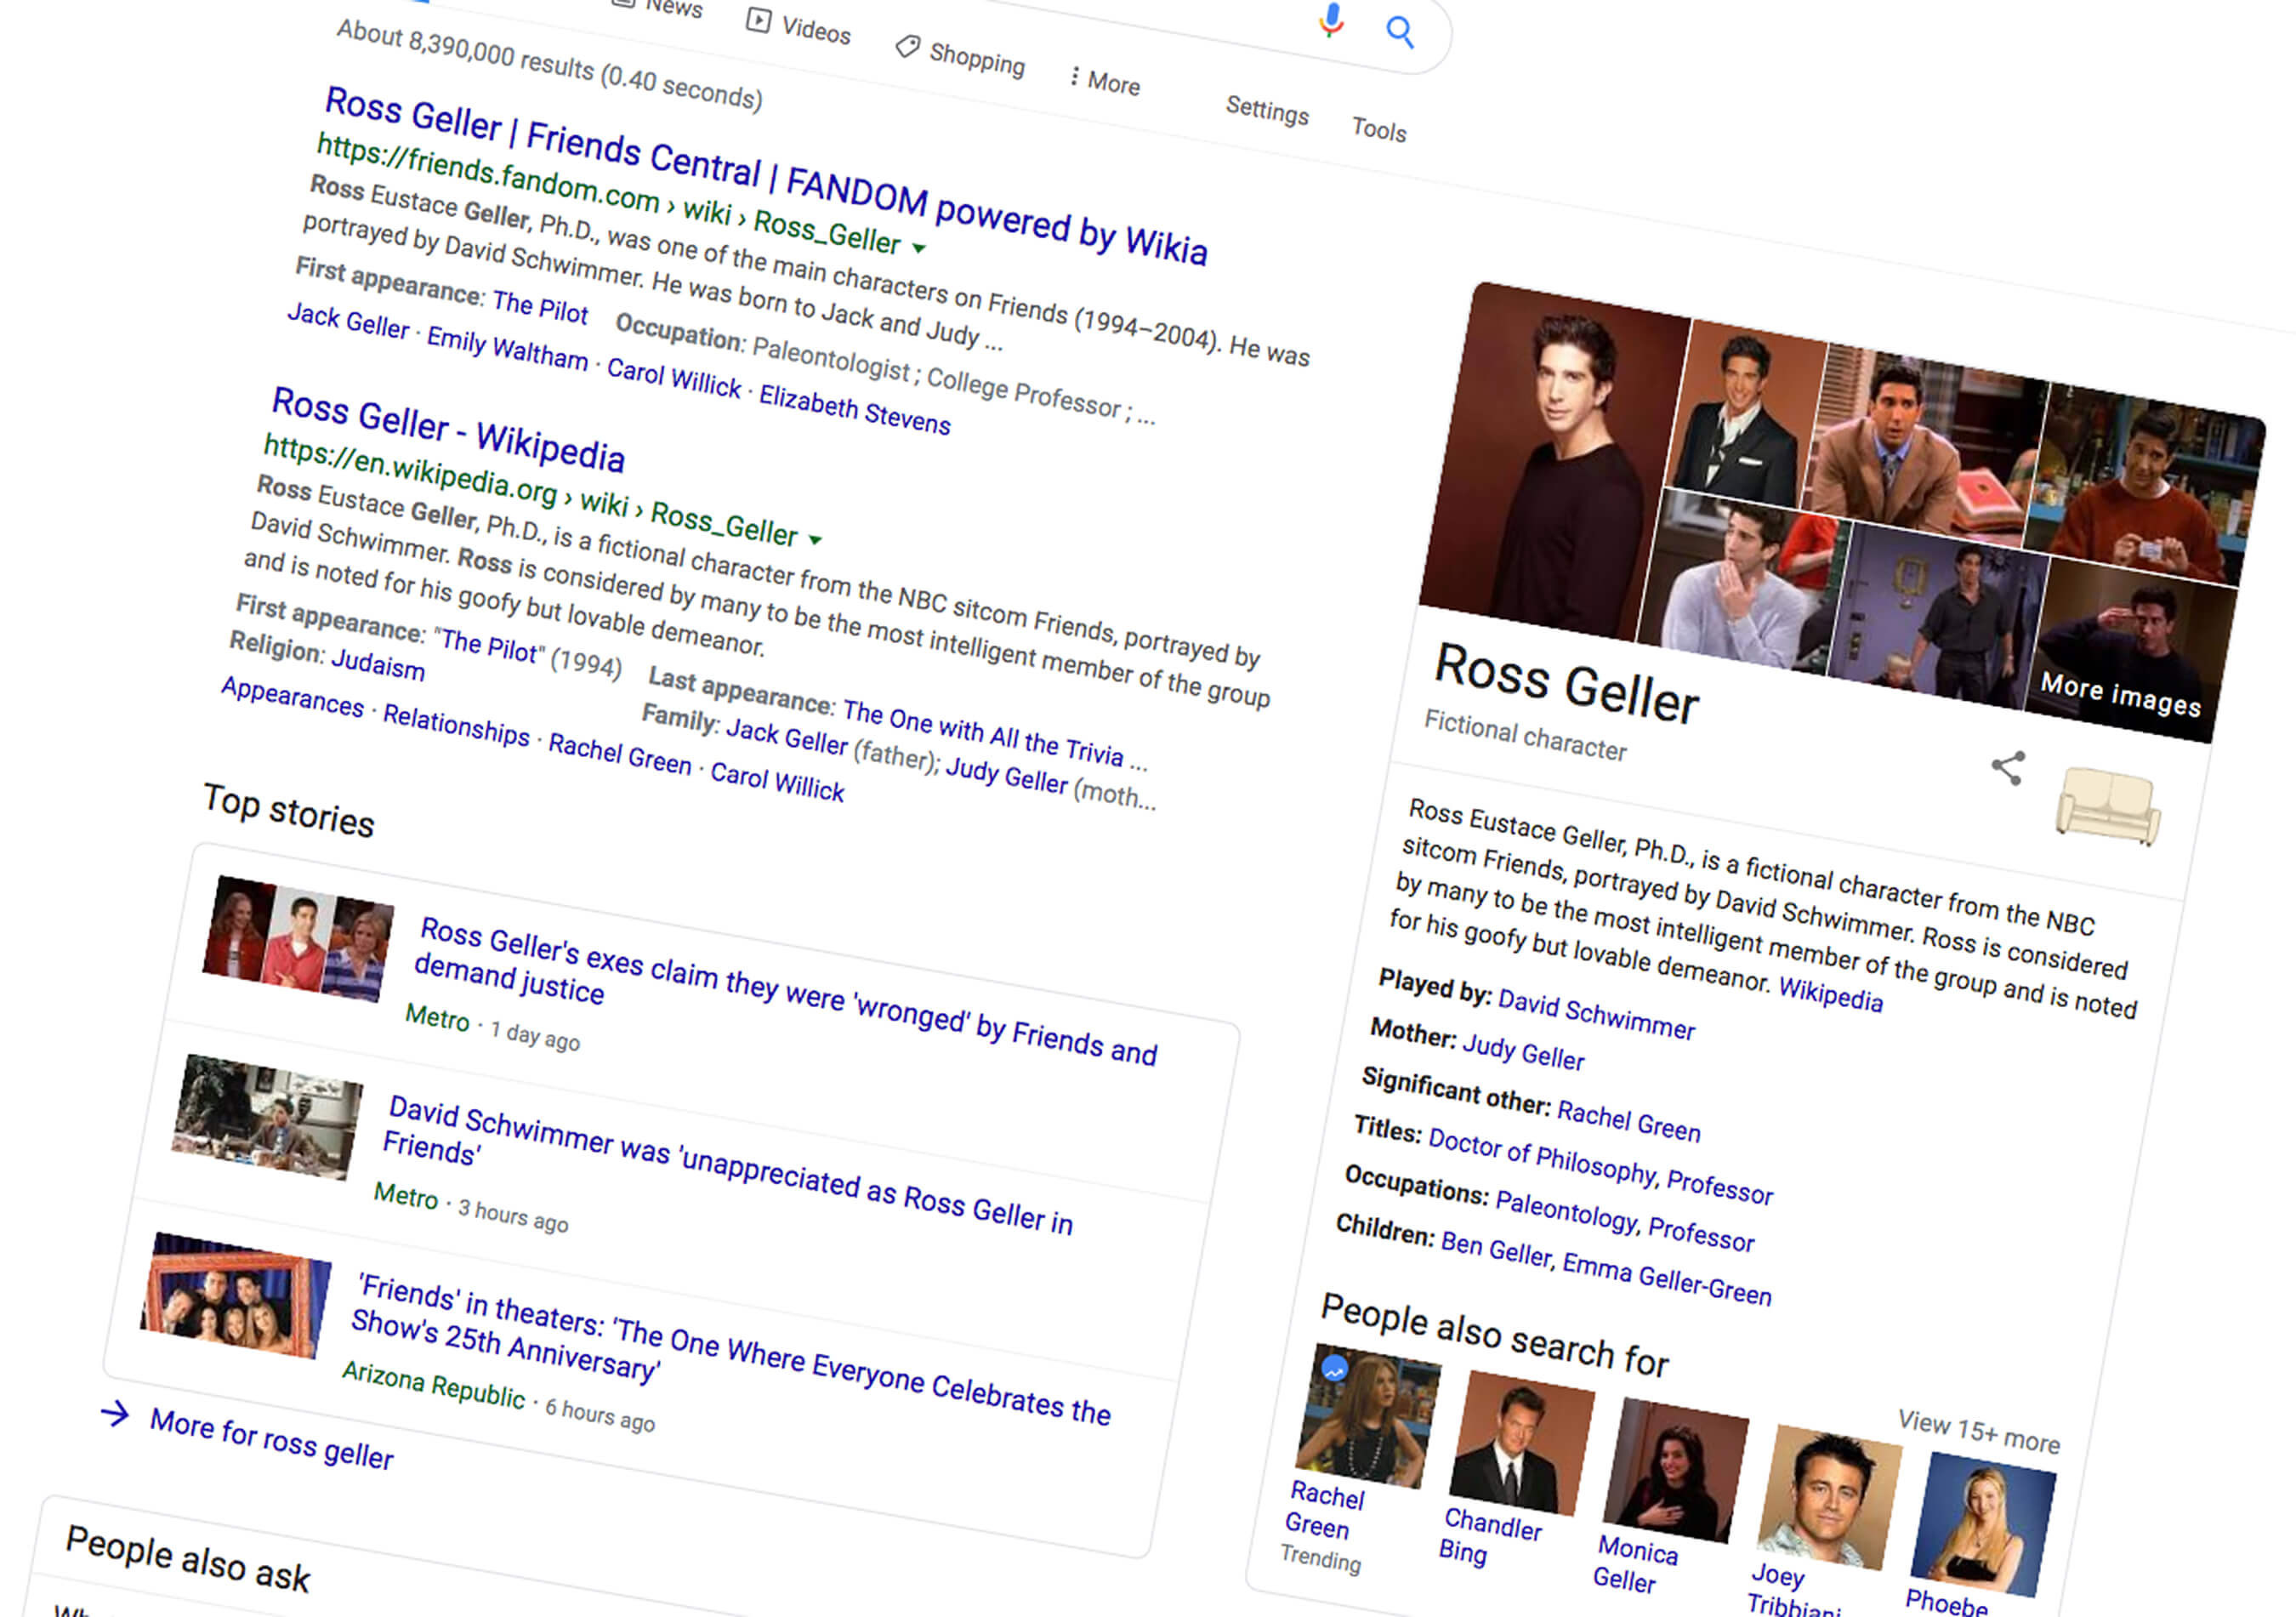Click the arrow icon beside More for ross geller
This screenshot has width=2296, height=1617.
pos(115,1413)
